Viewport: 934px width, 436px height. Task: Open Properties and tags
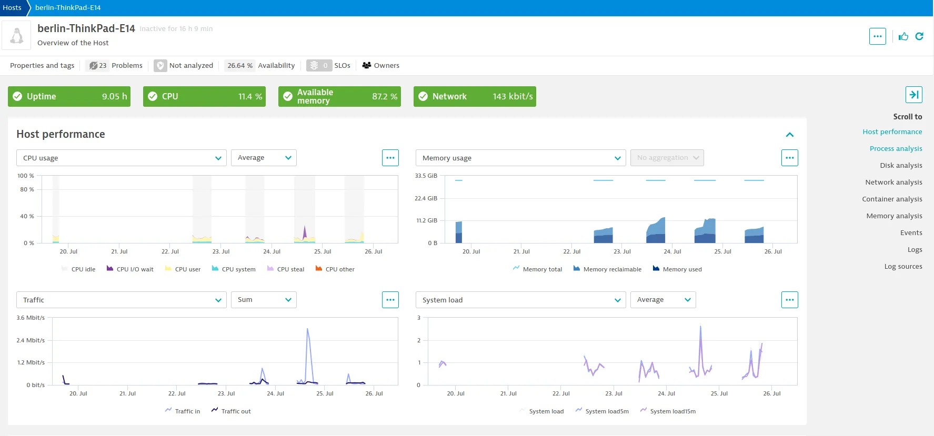point(42,66)
